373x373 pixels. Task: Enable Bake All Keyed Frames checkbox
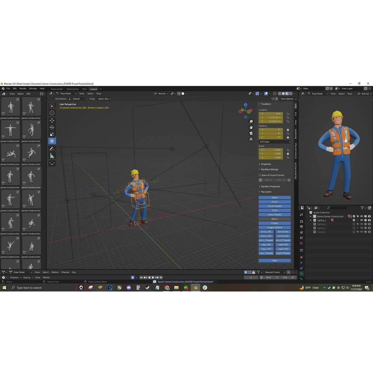260,175
